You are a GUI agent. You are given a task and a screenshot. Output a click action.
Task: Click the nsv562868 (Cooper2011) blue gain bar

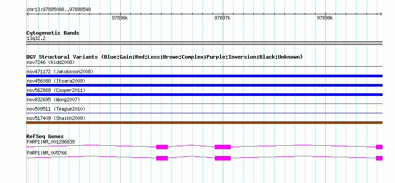[x=204, y=95]
